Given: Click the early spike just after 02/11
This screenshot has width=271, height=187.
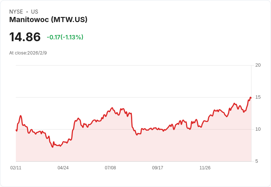Looking at the screenshot, I should 21,116.
